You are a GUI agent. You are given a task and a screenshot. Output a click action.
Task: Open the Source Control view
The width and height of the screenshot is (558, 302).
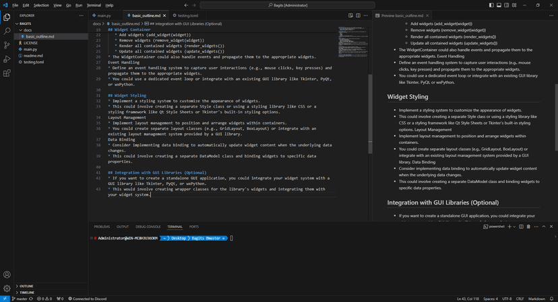coord(7,45)
